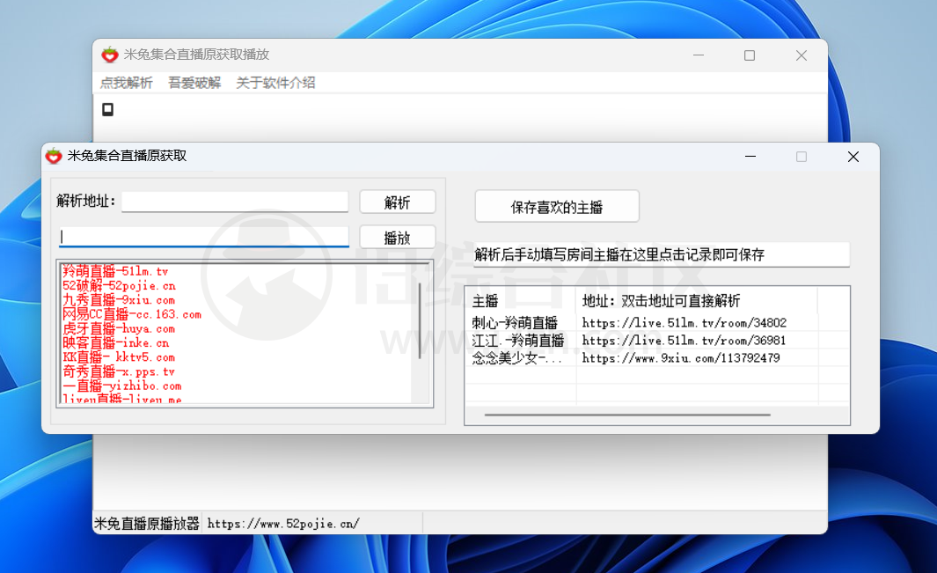Select KK直播- kktv5.com in the list

[118, 357]
